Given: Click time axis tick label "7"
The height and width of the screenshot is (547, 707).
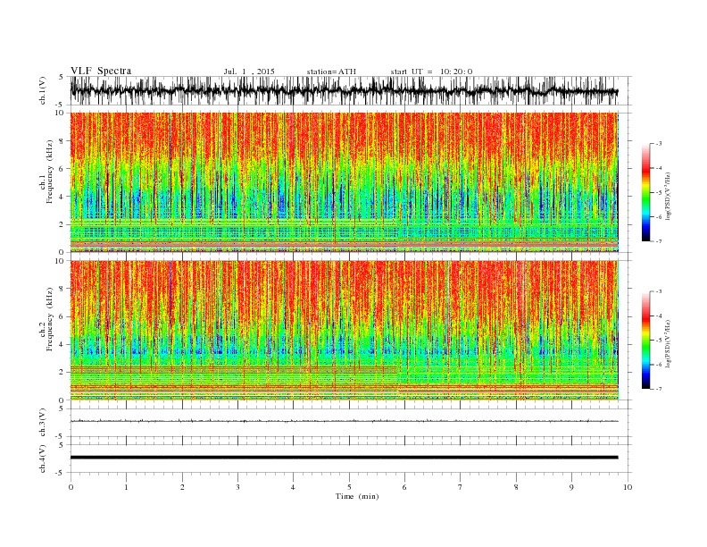Looking at the screenshot, I should 461,487.
